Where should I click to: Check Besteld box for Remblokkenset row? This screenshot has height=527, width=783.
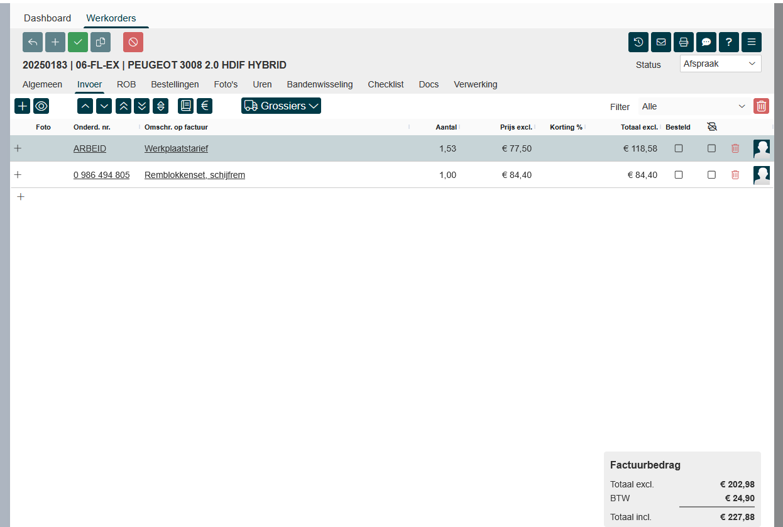click(678, 175)
